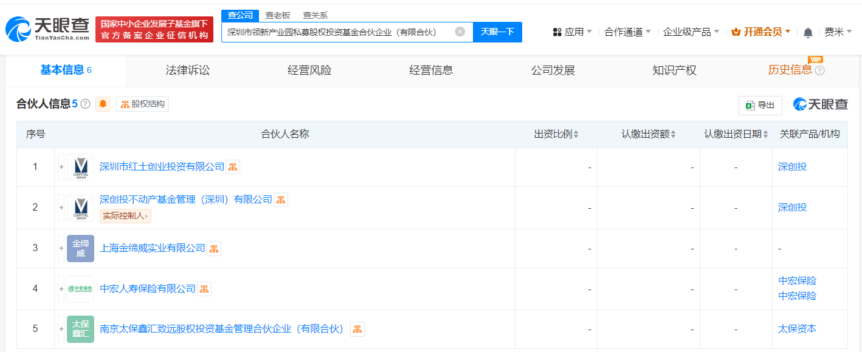Switch to 知识产权 tab
This screenshot has width=862, height=352.
coord(674,70)
